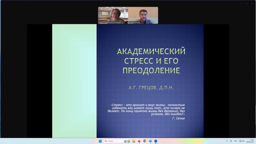Image resolution: width=256 pixels, height=144 pixels.
Task: Click the search highlight picture in search box
Action: click(127, 141)
